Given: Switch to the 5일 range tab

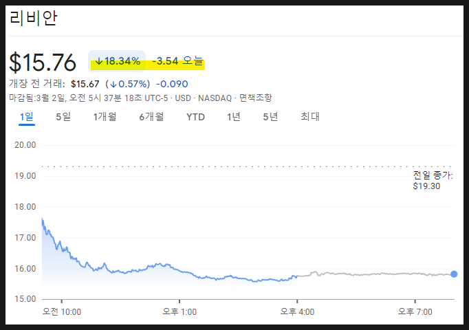Looking at the screenshot, I should pyautogui.click(x=63, y=117).
